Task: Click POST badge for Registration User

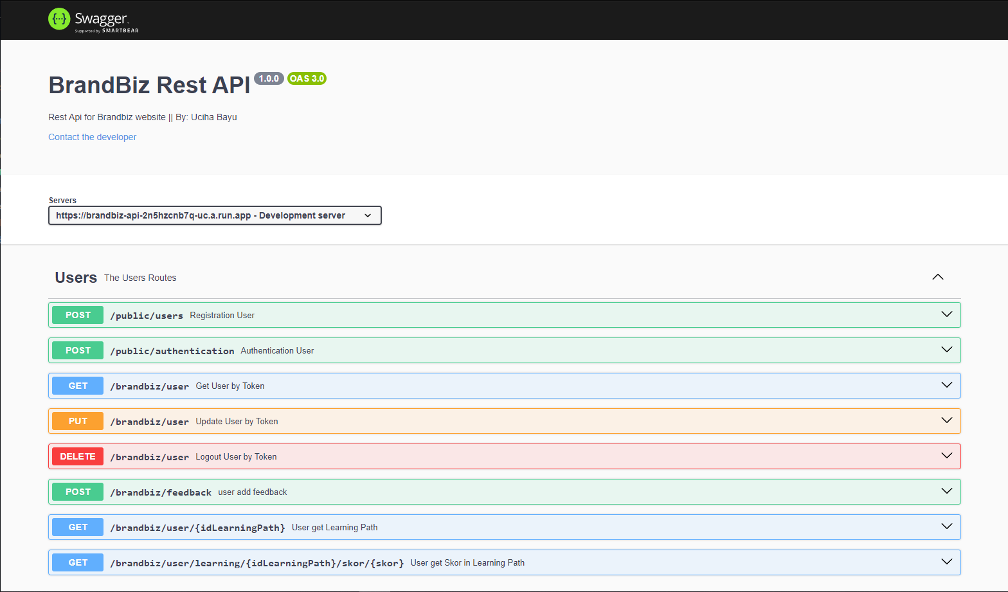Action: pyautogui.click(x=78, y=315)
